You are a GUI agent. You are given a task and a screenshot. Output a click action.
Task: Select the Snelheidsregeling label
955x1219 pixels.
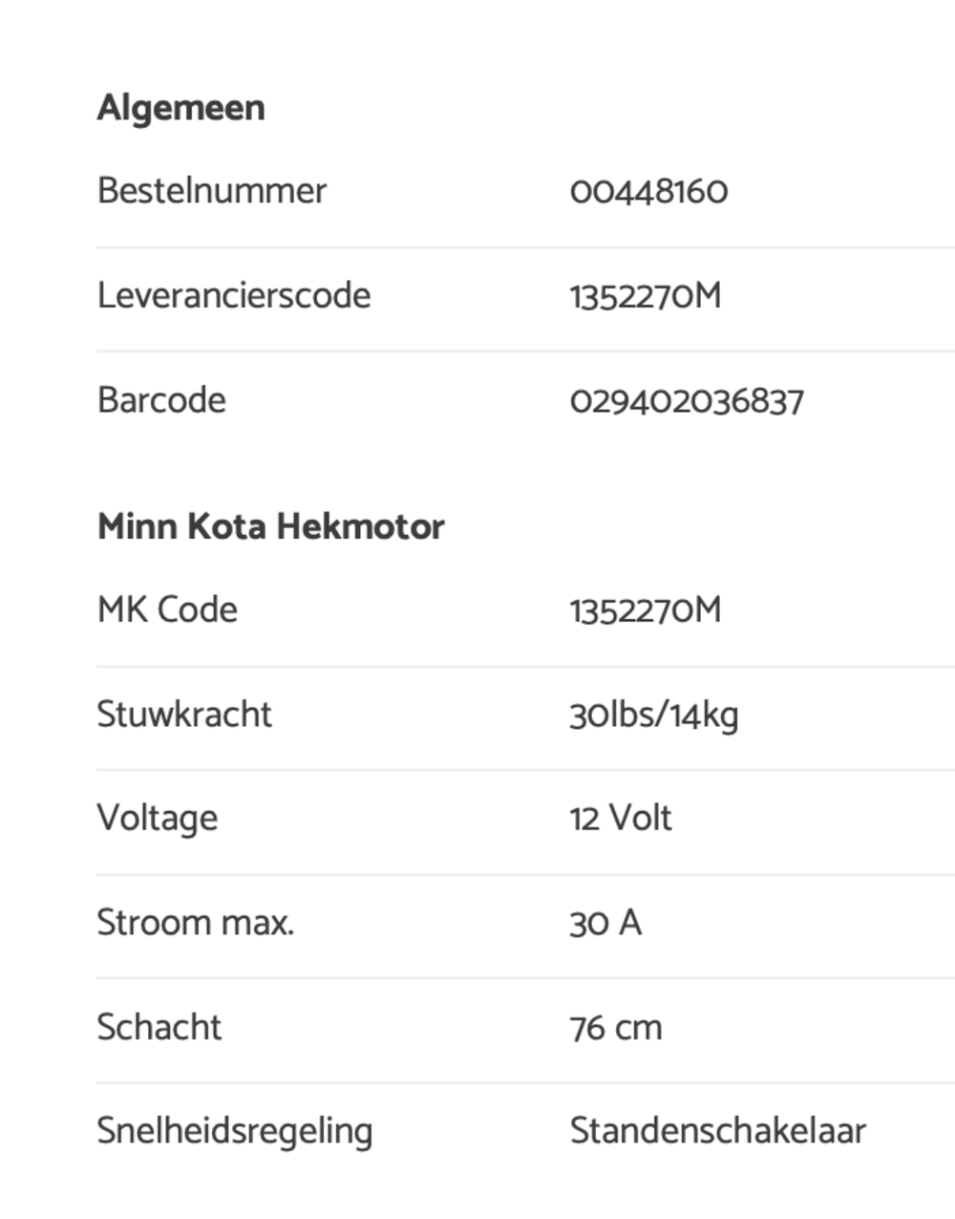tap(234, 1132)
